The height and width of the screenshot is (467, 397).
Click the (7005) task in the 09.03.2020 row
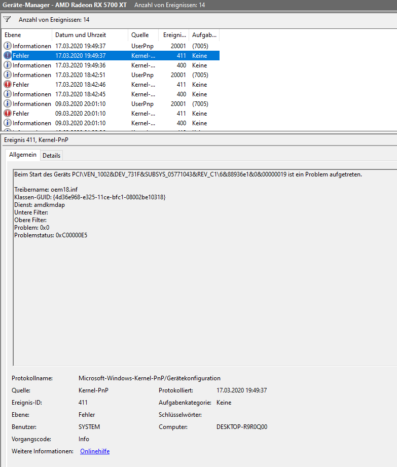[200, 103]
